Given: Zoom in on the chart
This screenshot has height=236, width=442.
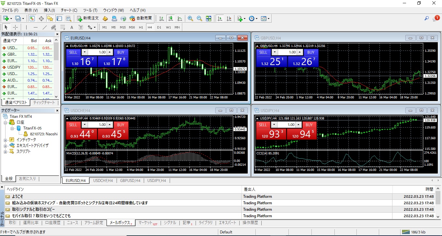Looking at the screenshot, I should (190, 18).
